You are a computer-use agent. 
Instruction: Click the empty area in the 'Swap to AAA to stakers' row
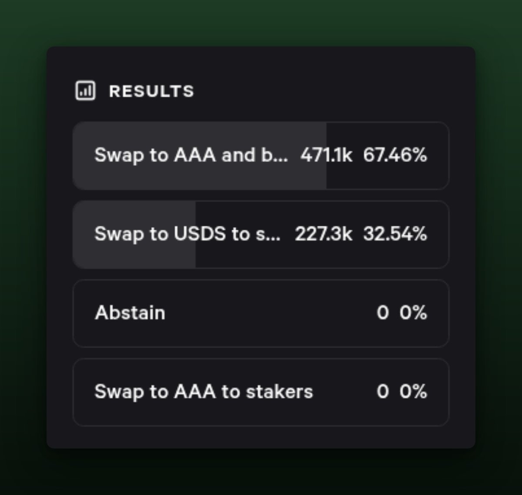[x=344, y=391]
